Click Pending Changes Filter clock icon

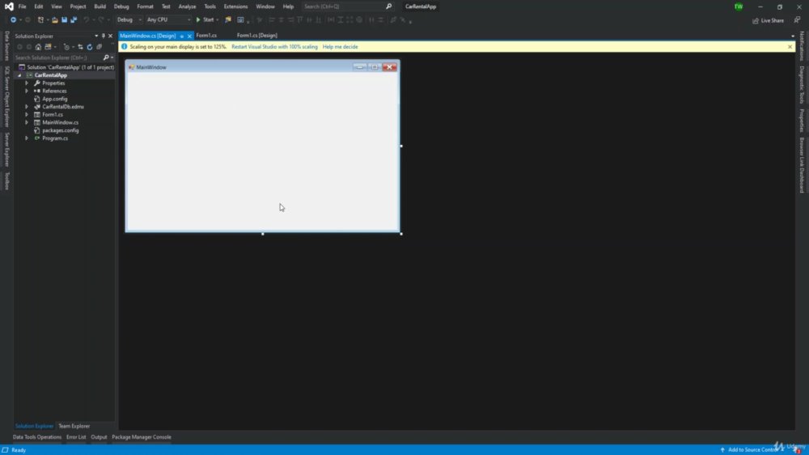click(66, 47)
